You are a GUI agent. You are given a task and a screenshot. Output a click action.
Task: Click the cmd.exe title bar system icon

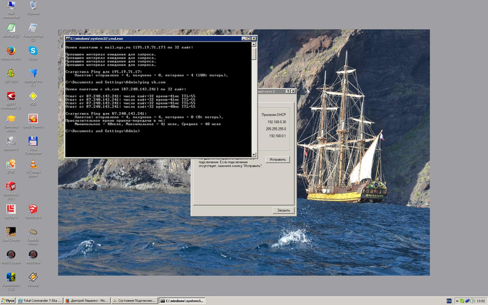tap(68, 38)
